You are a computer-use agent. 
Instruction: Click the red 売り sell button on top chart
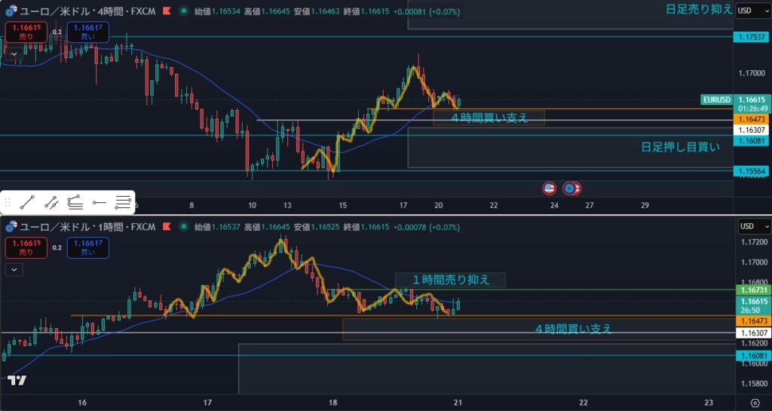[x=26, y=32]
